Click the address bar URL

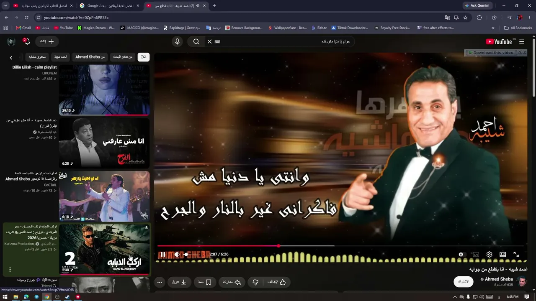[76, 18]
